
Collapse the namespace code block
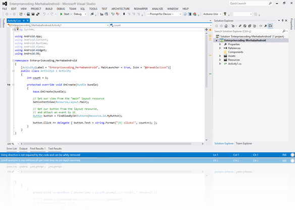click(13, 61)
